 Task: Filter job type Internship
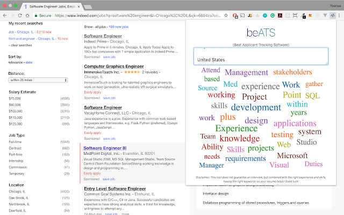[x=16, y=161]
